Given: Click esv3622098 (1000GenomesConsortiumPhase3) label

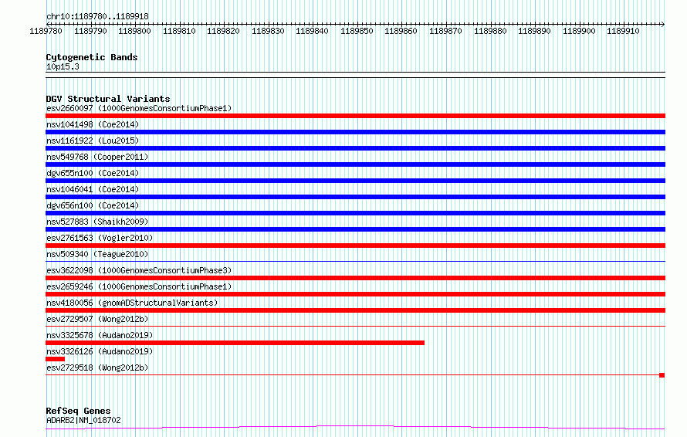Looking at the screenshot, I should (139, 270).
